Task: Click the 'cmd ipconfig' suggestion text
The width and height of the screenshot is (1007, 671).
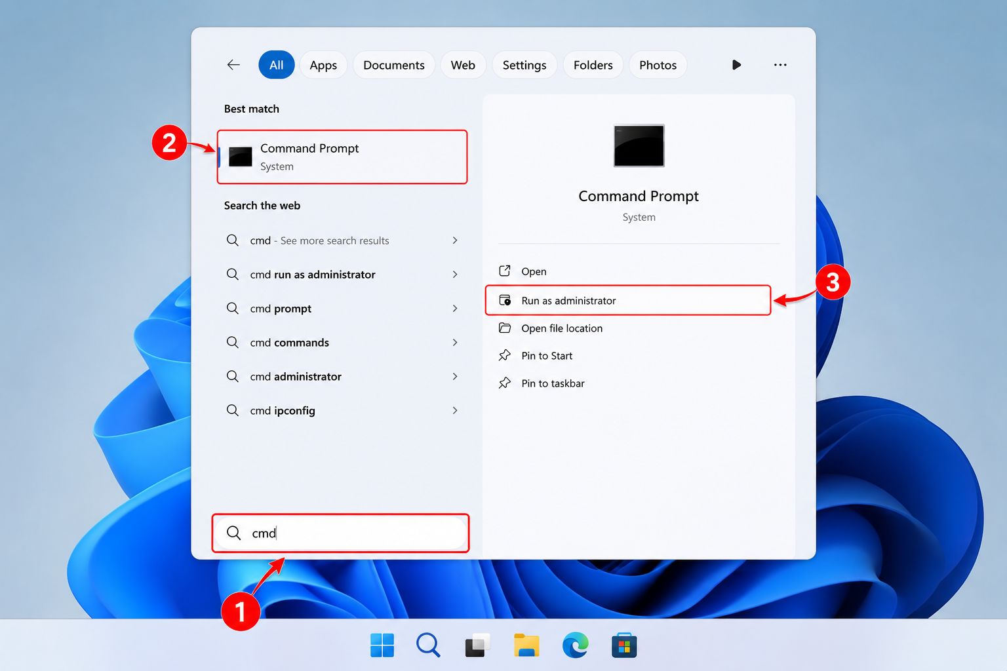Action: (x=283, y=411)
